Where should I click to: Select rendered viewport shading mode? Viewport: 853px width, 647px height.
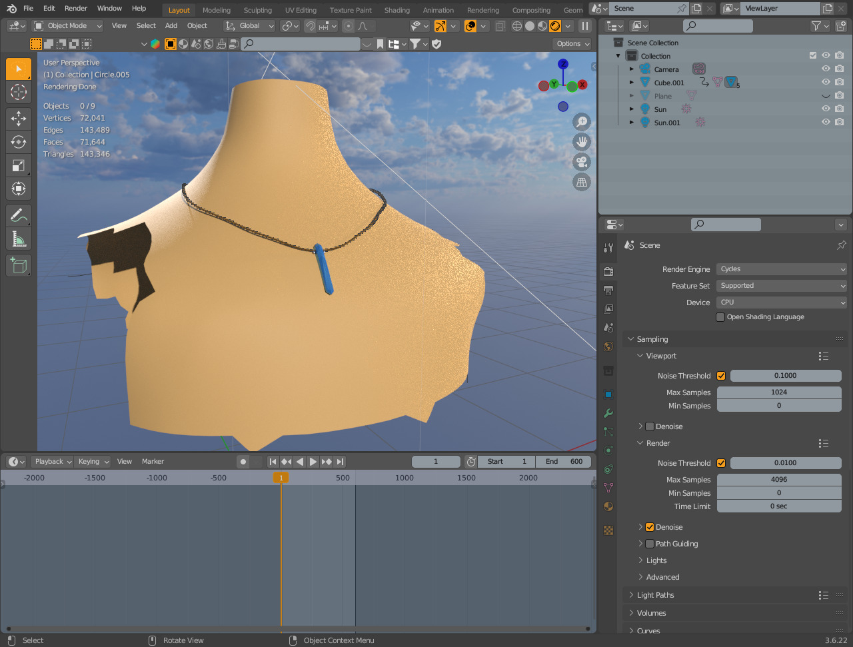pyautogui.click(x=555, y=26)
